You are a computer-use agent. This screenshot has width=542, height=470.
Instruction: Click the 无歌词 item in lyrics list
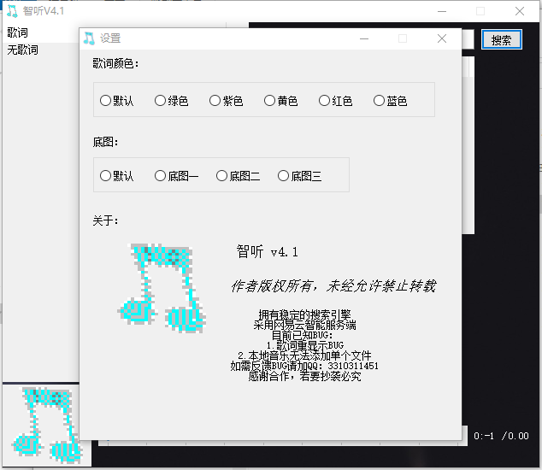(23, 50)
